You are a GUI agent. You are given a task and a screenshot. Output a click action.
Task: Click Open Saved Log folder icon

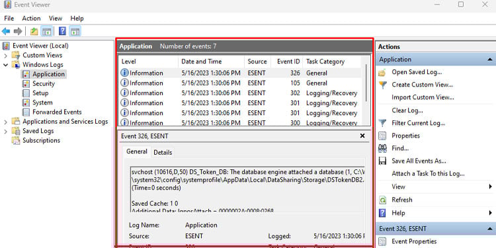coord(382,73)
